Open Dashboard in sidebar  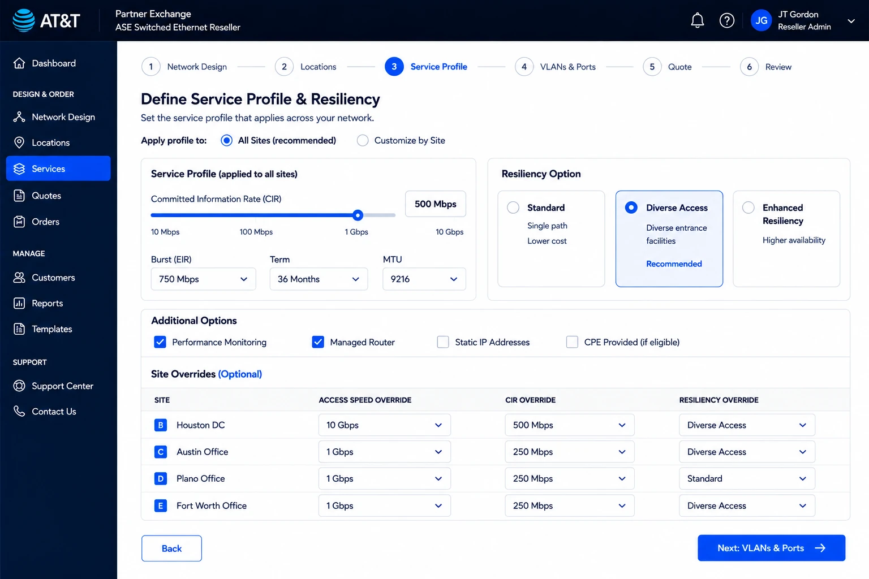(x=58, y=63)
